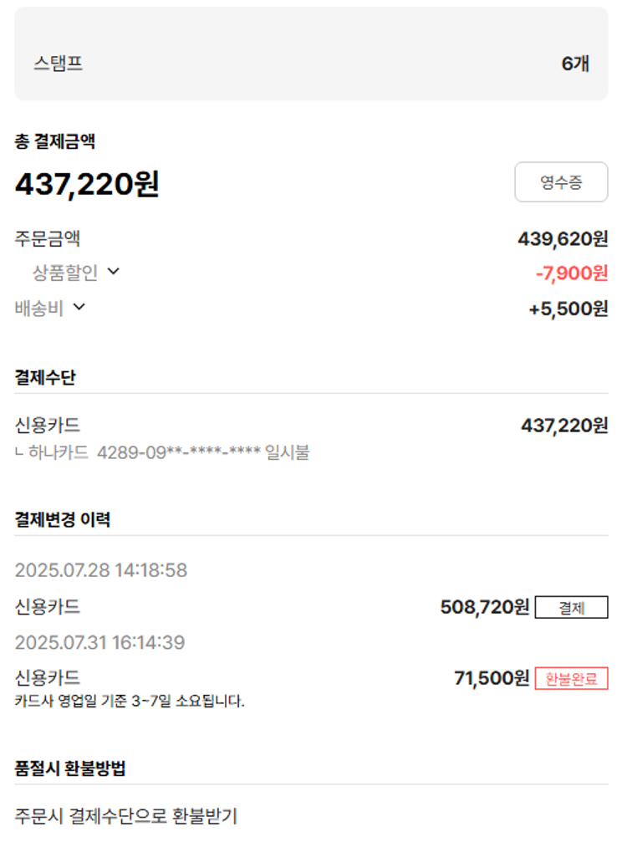Click the 상품할인 label text
Viewport: 627px width, 842px height.
coord(65,272)
